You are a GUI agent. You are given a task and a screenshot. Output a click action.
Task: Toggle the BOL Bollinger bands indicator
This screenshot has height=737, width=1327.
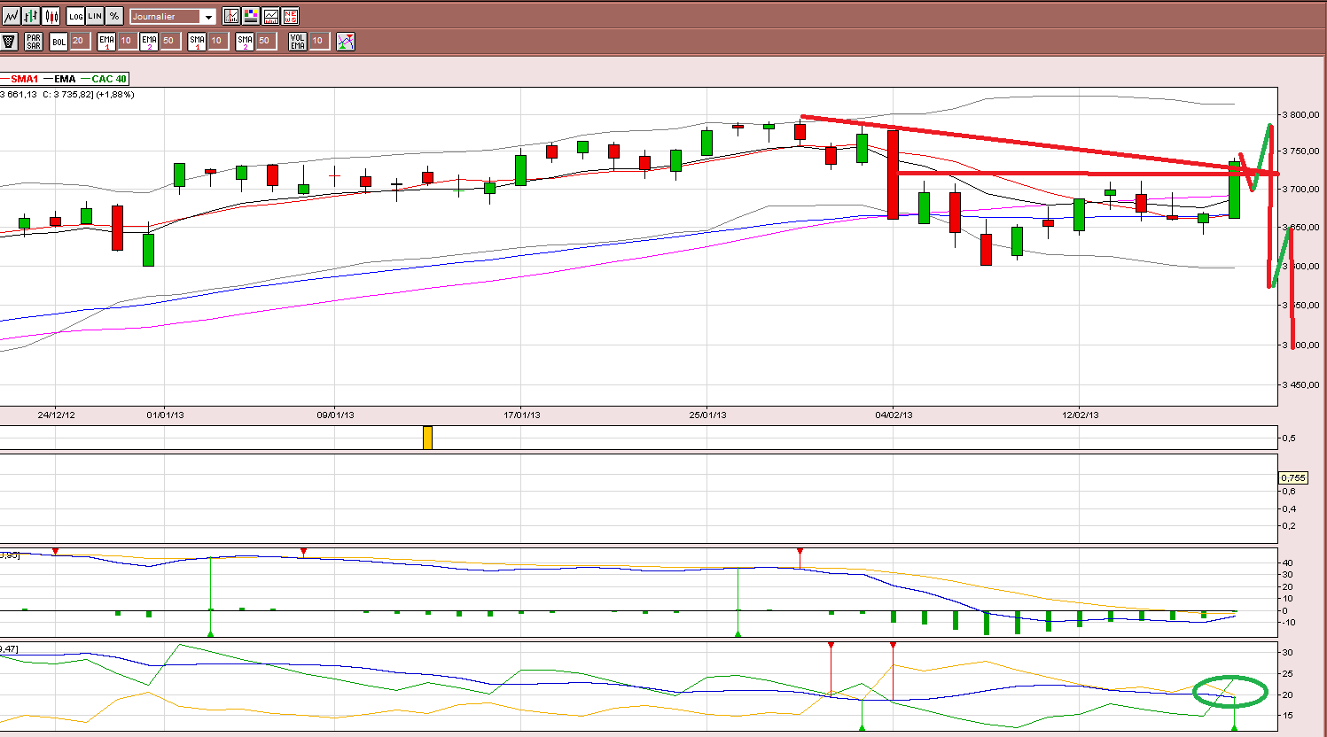[59, 41]
